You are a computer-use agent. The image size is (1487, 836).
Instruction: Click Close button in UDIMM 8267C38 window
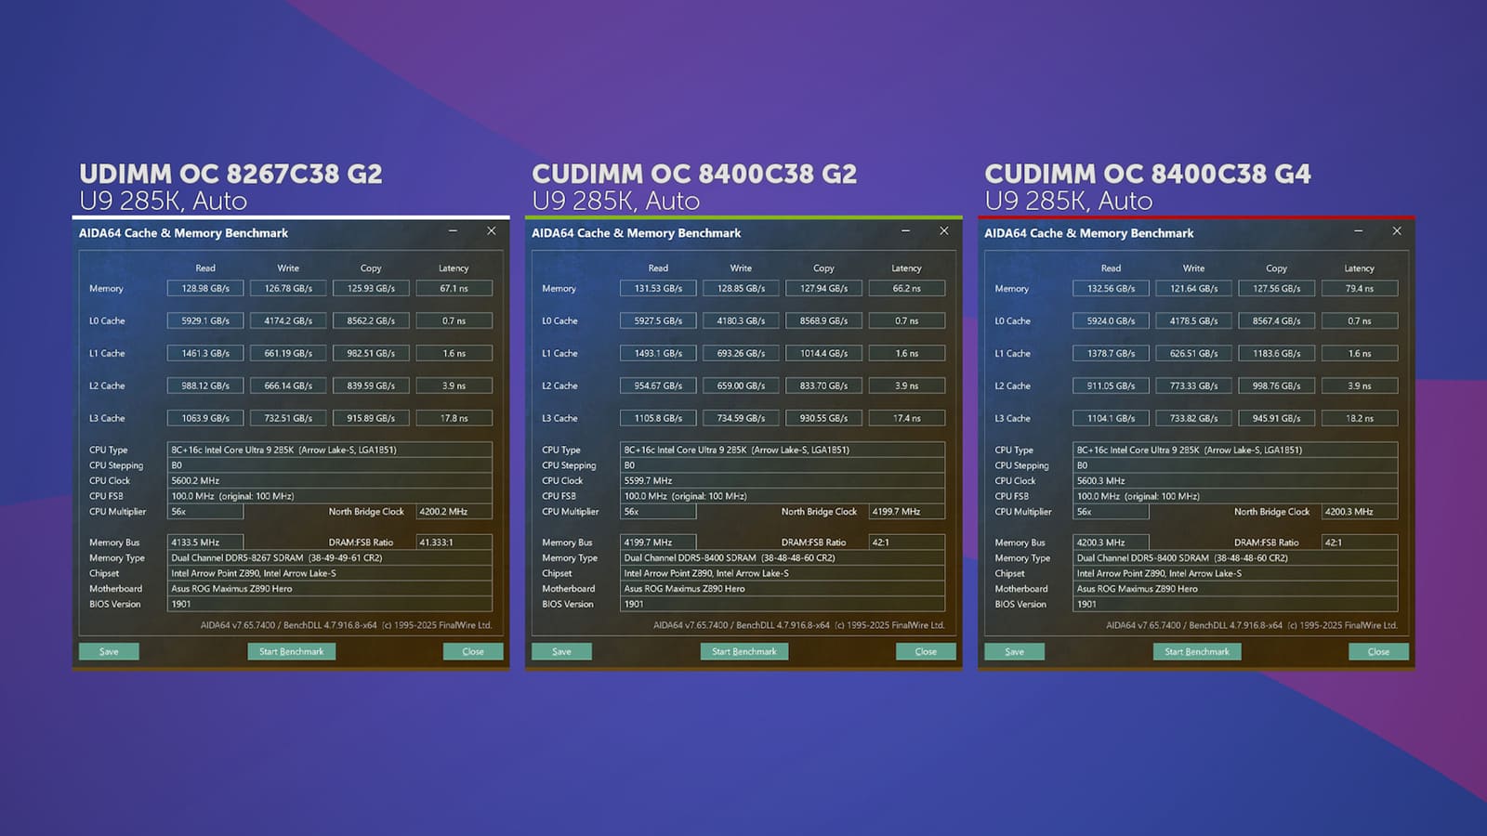pyautogui.click(x=473, y=651)
